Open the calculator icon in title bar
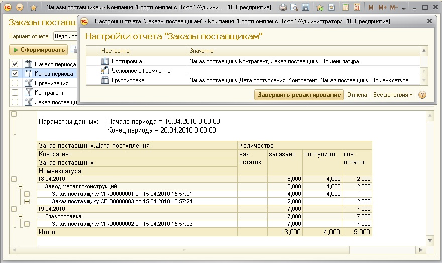 coord(345,8)
